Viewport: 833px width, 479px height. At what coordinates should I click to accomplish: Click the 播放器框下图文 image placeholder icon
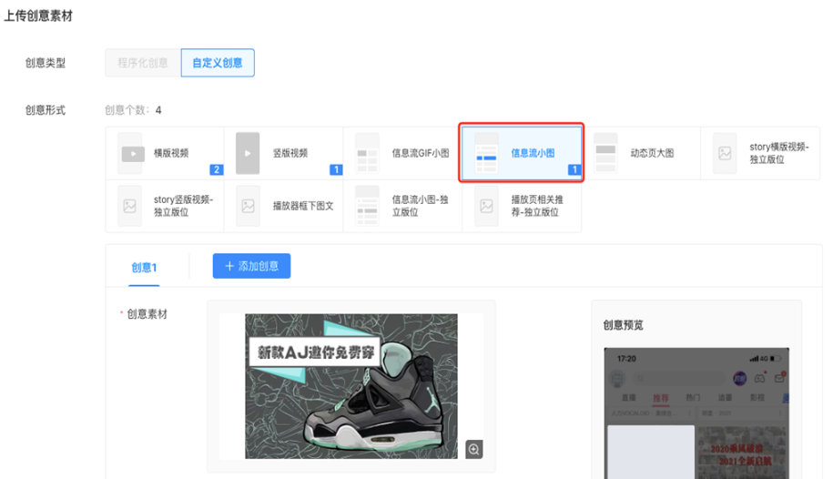click(248, 206)
